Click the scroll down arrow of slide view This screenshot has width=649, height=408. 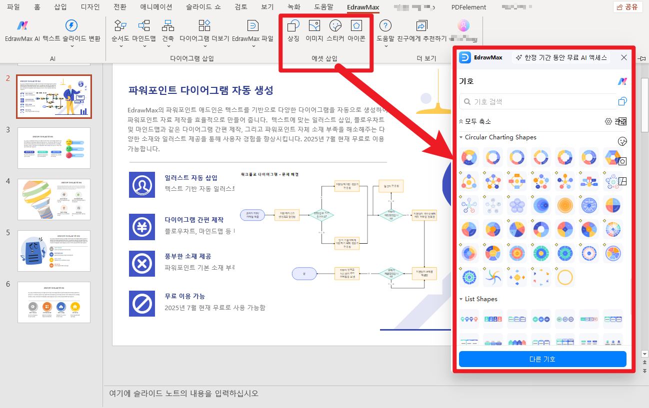tap(644, 354)
